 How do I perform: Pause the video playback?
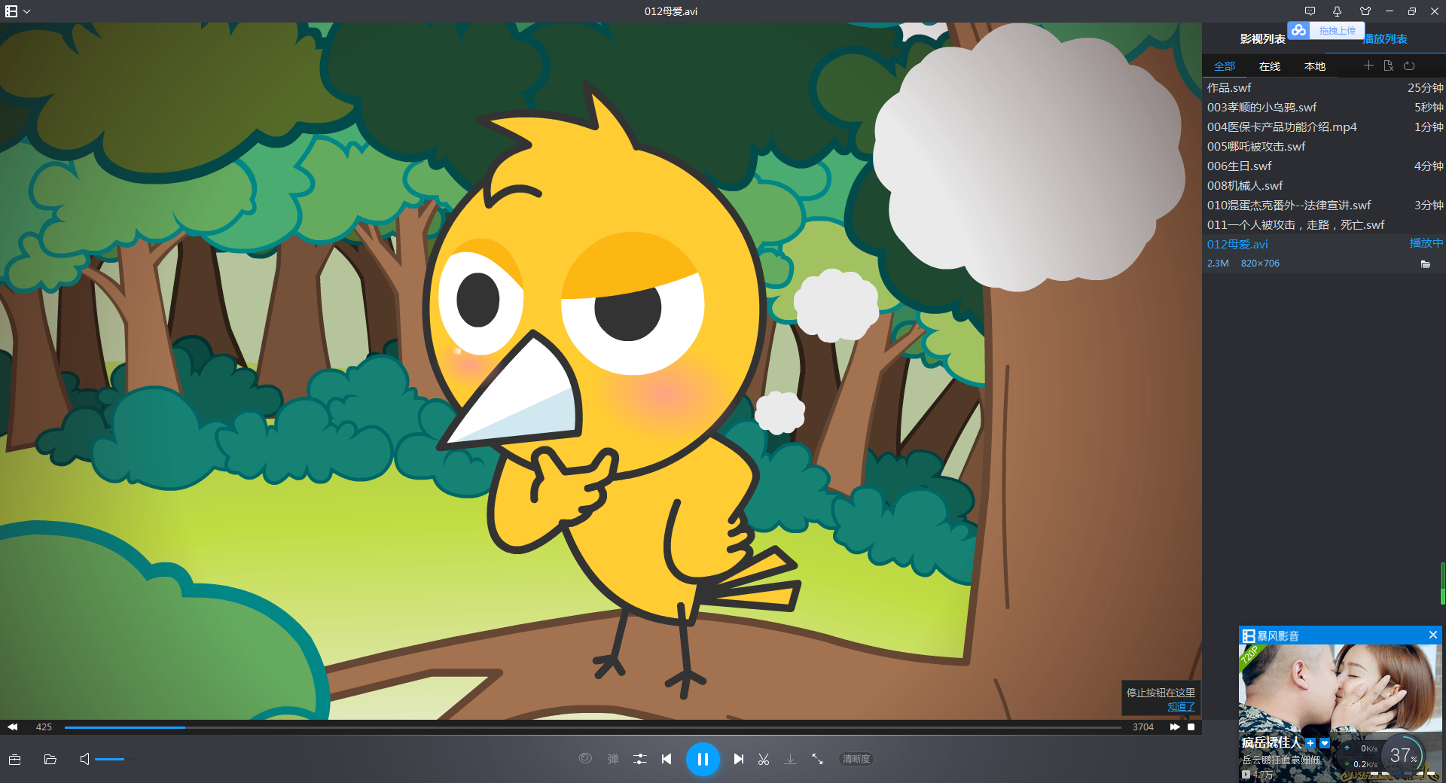(703, 759)
